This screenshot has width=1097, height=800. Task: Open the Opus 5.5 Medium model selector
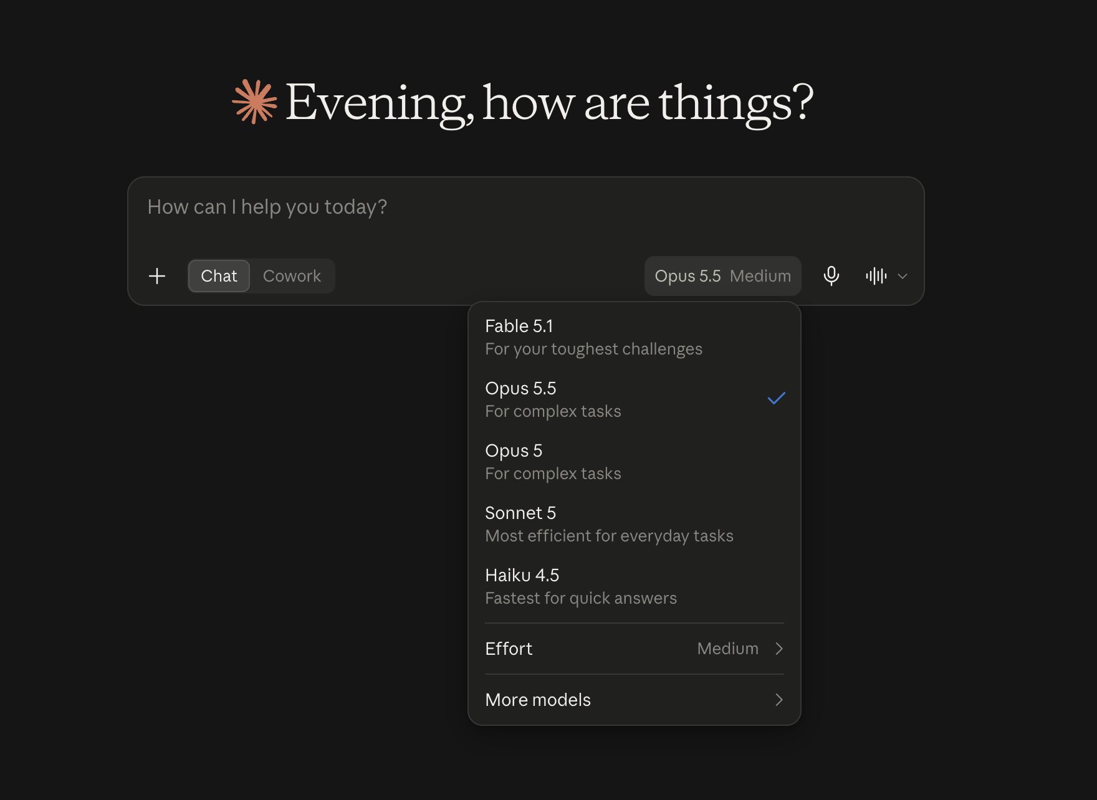[722, 276]
